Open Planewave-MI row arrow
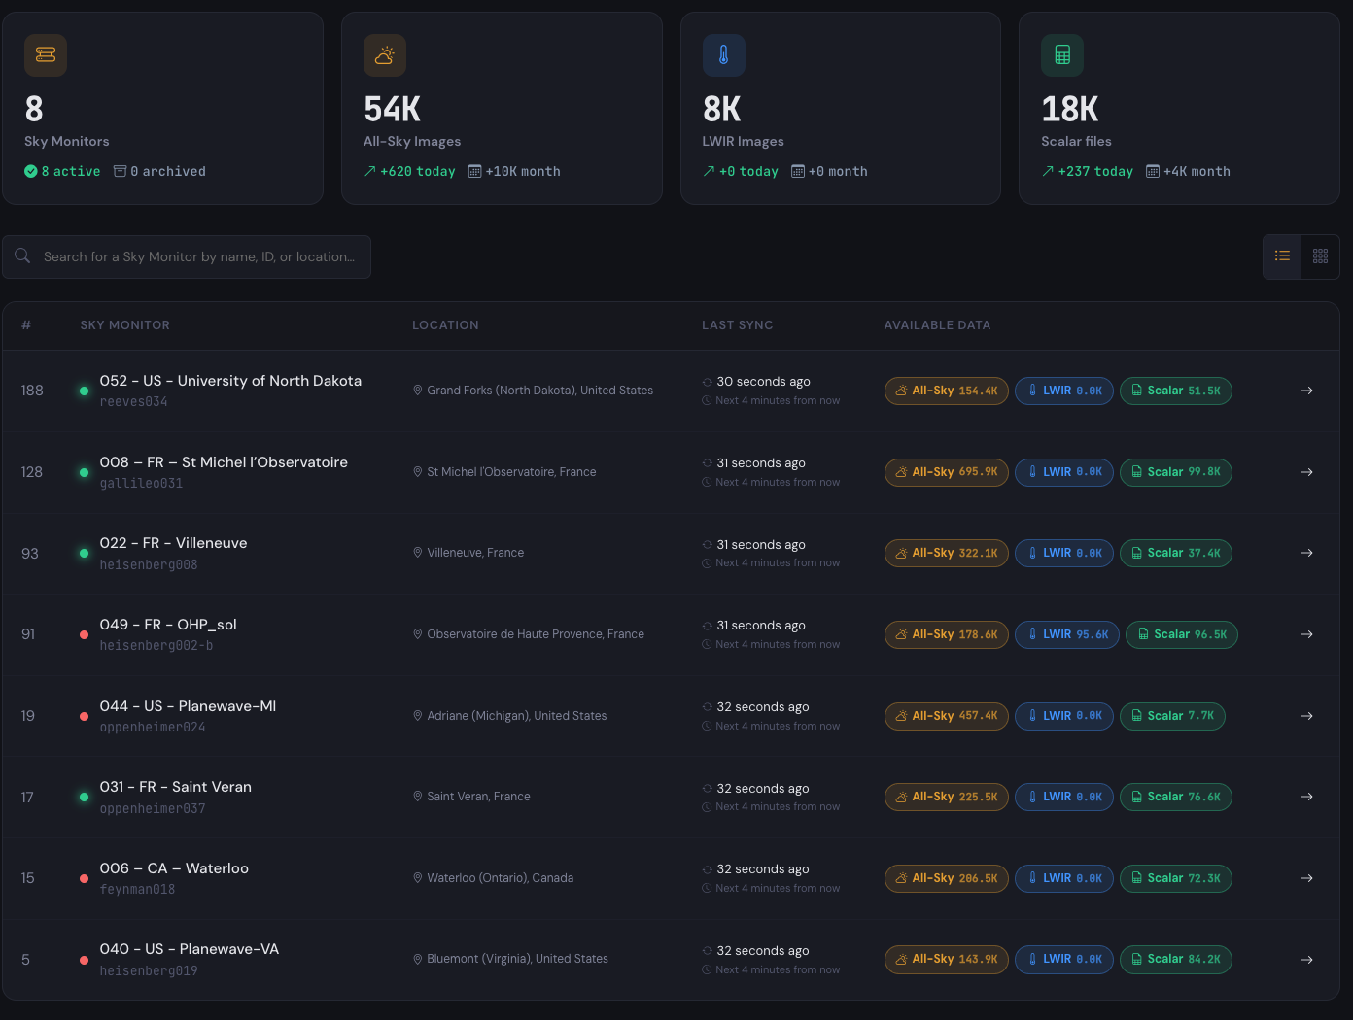1353x1020 pixels. point(1306,716)
